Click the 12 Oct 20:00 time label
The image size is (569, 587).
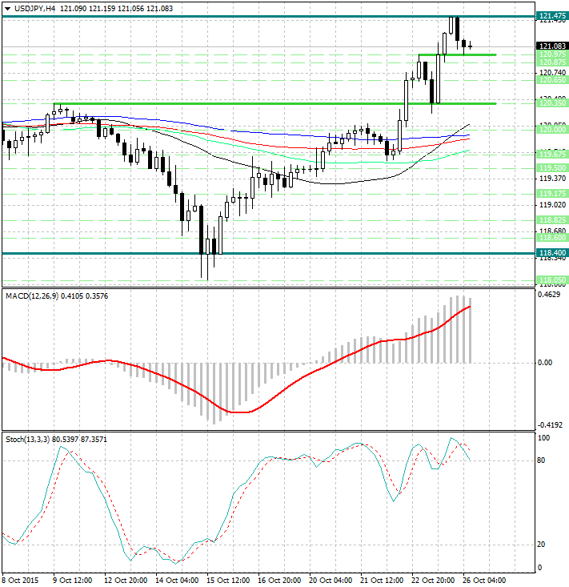coord(126,581)
